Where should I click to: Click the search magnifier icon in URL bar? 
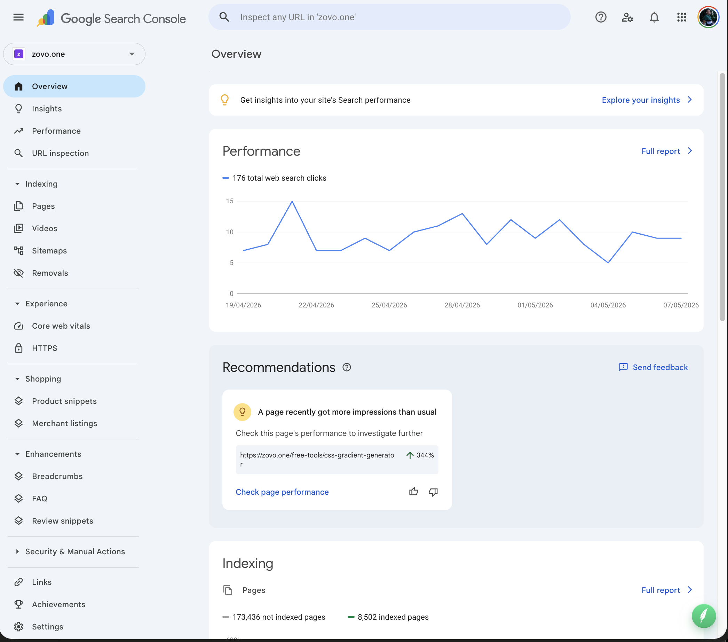pyautogui.click(x=224, y=17)
